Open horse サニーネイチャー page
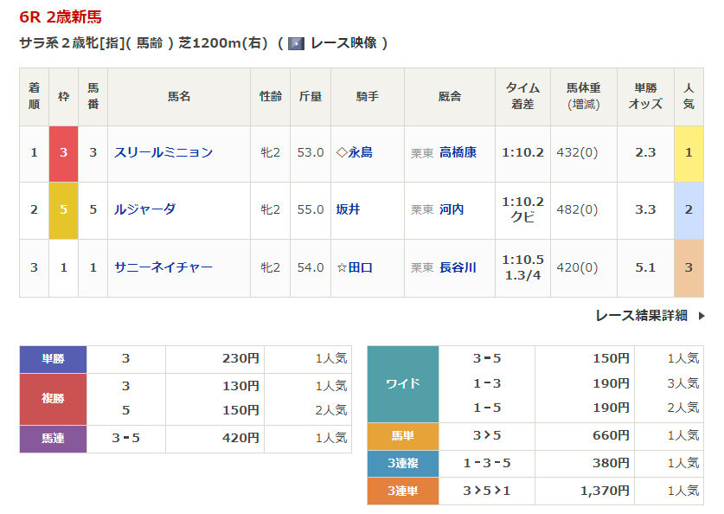The height and width of the screenshot is (514, 724). [x=163, y=267]
